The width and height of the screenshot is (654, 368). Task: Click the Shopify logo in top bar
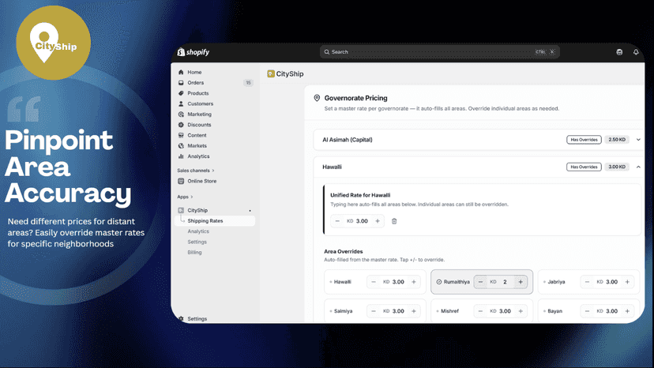193,52
